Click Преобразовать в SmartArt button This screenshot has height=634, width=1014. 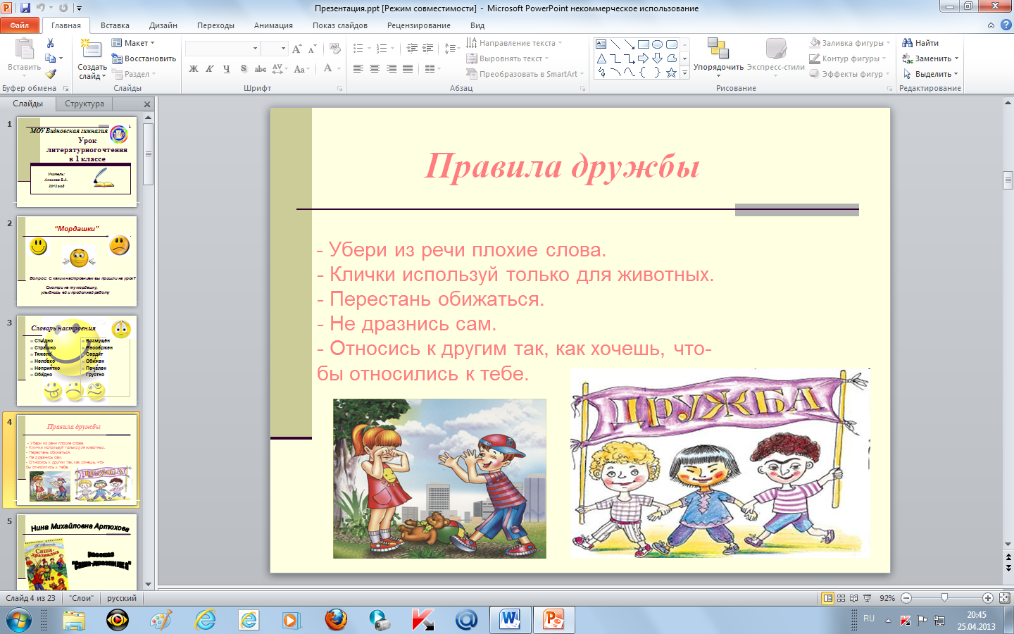tap(525, 74)
